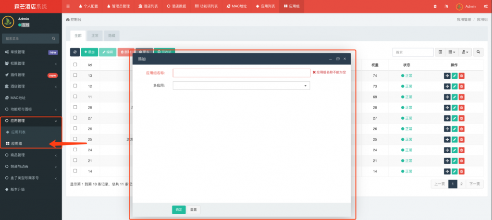The image size is (492, 220).
Task: Click the 确定 confirm button in dialog
Action: pyautogui.click(x=179, y=209)
